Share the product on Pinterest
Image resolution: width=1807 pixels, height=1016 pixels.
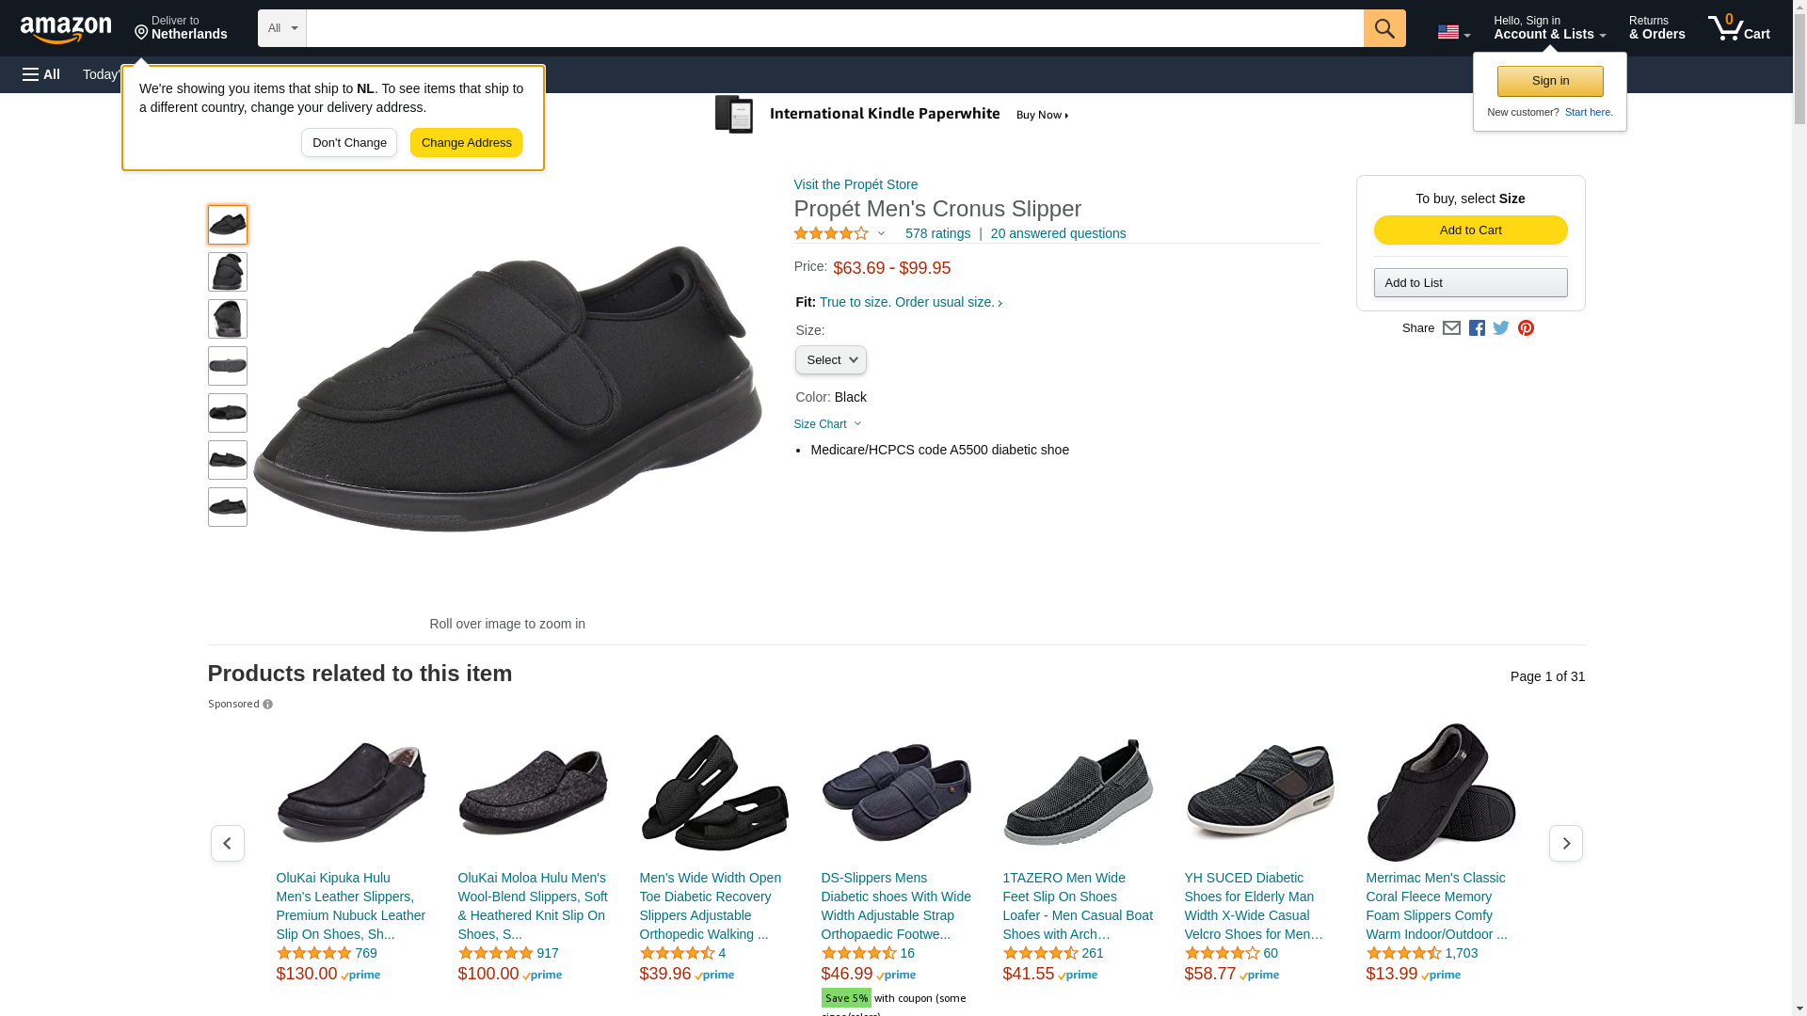point(1525,328)
